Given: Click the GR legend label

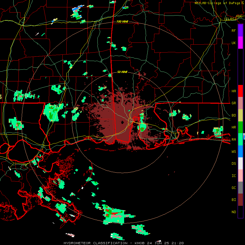Looking at the screenshot, I should click(234, 103).
